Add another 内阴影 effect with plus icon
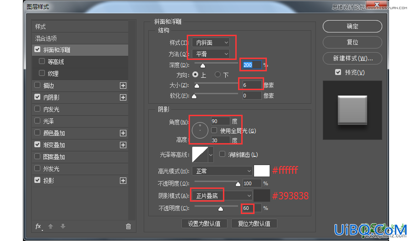Screen dimensions: 412x241 tap(123, 97)
